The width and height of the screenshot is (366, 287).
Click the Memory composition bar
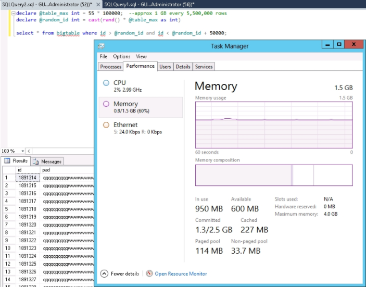[x=273, y=175]
